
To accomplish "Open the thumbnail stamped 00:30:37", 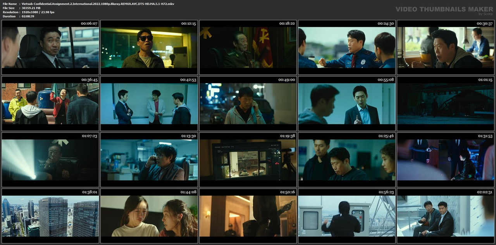I will tap(446, 47).
